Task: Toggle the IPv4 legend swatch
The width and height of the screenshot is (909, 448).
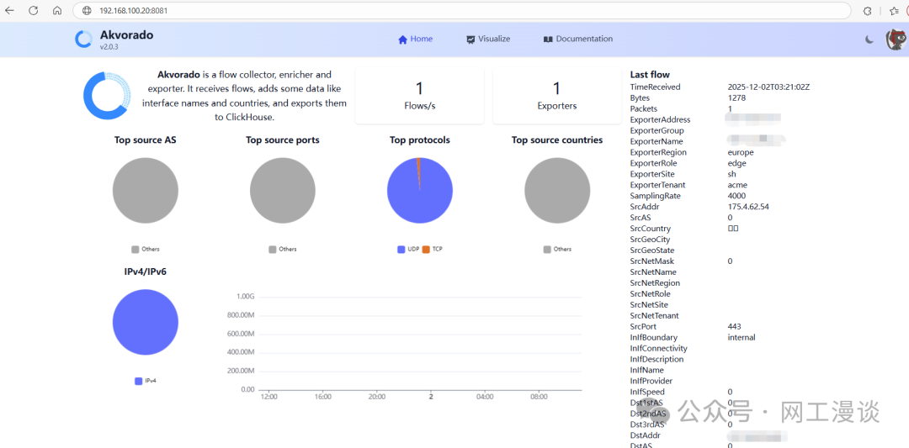Action: pyautogui.click(x=139, y=381)
